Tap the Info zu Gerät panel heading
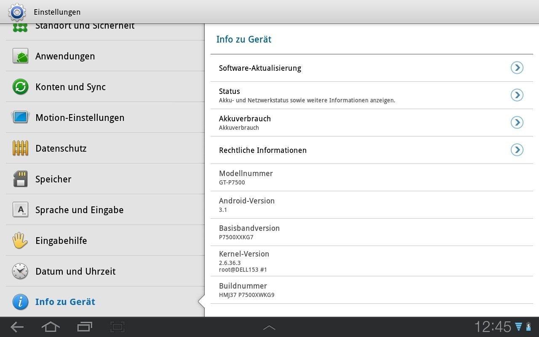This screenshot has height=337, width=539. (x=244, y=40)
